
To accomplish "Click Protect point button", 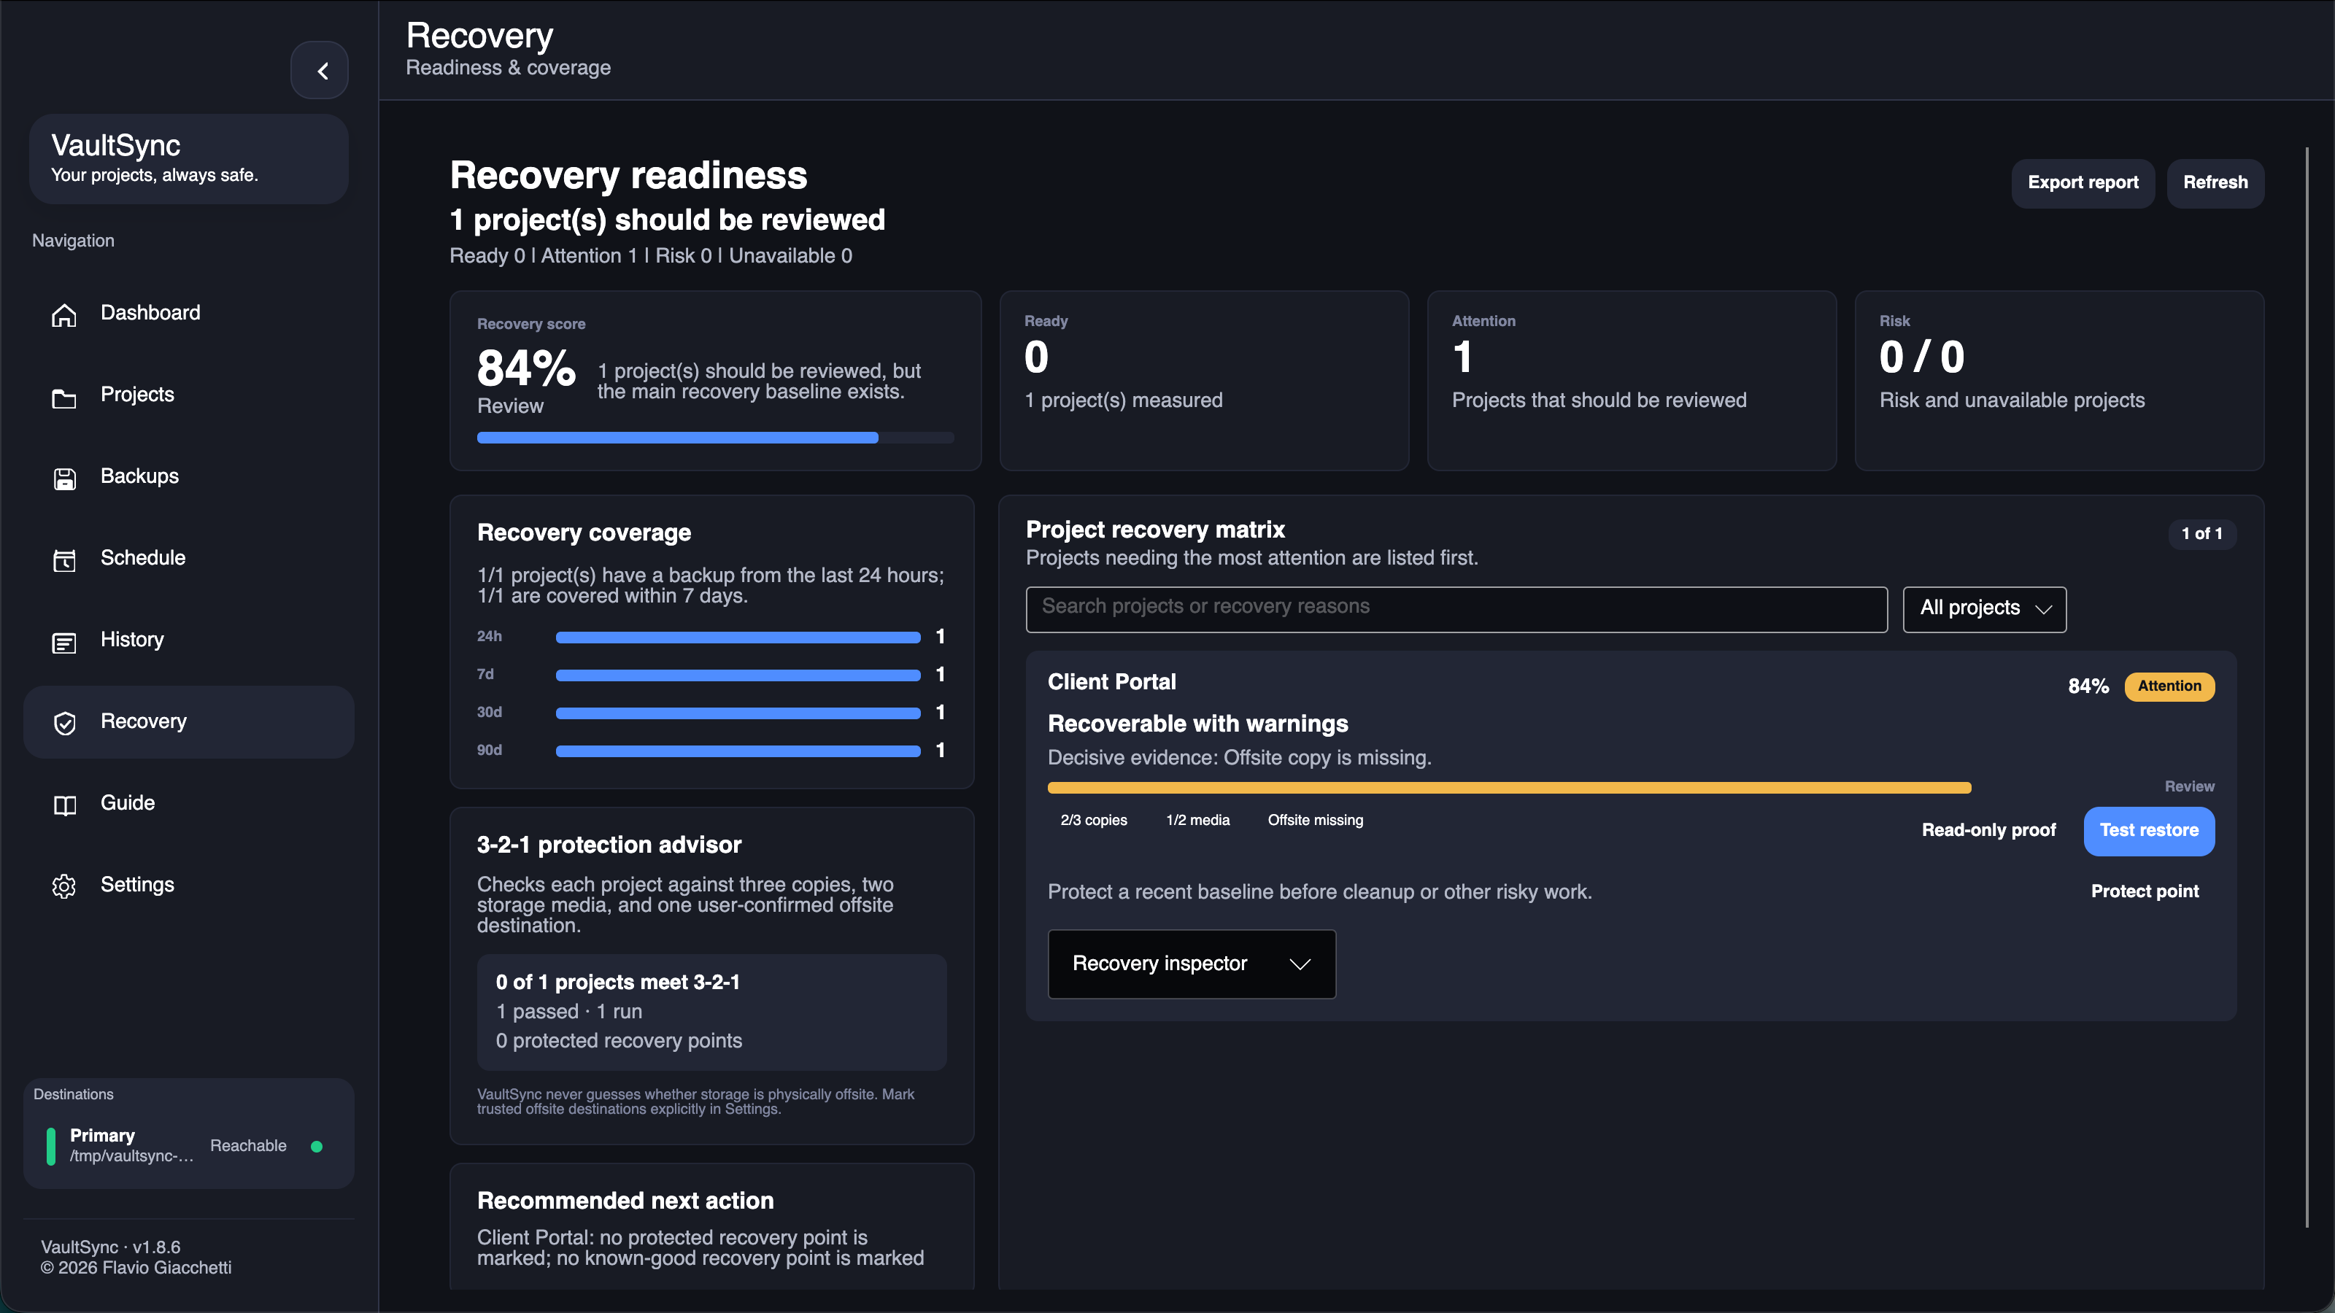I will [2145, 891].
